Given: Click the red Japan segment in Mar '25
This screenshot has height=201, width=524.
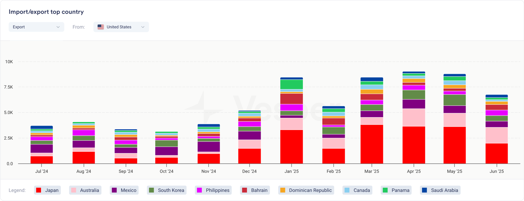Looking at the screenshot, I should click(372, 144).
